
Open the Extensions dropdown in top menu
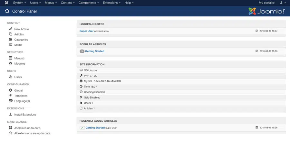[112, 3]
